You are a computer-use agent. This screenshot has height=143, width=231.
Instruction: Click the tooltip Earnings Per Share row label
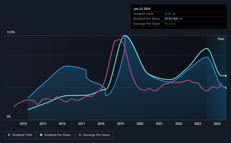[x=147, y=24]
